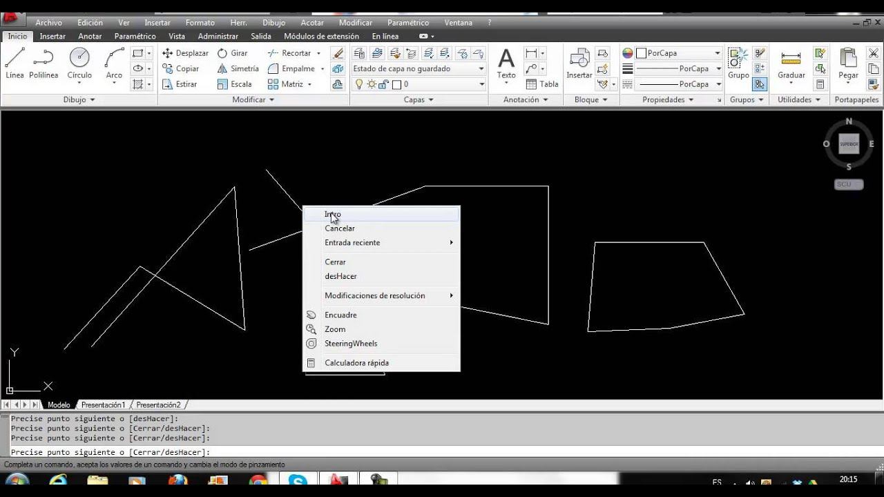Expand the Dibujo panel

(79, 100)
